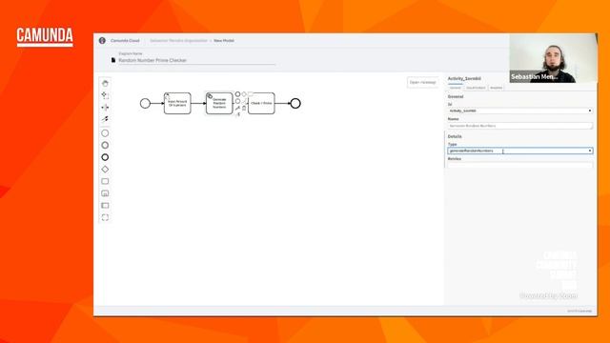Switch to the Input/Output properties tab
The height and width of the screenshot is (343, 610).
(476, 88)
